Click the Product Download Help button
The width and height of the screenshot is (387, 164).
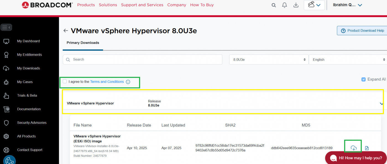362,31
